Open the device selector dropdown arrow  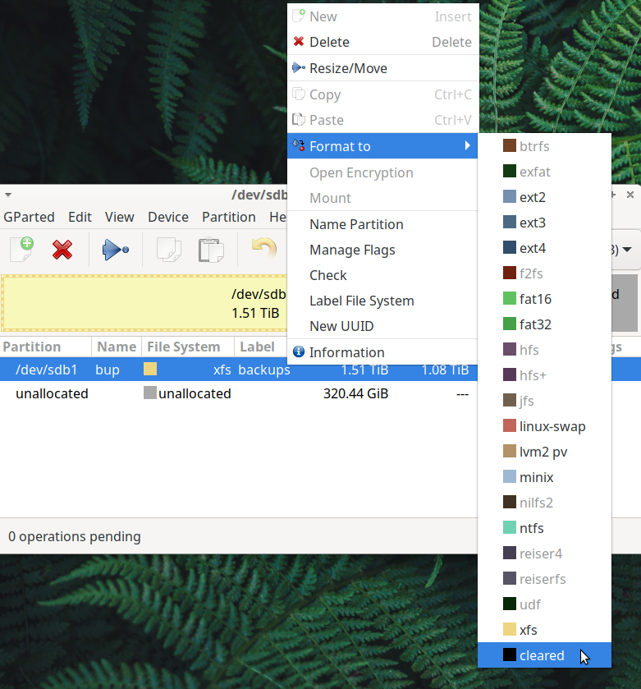tap(627, 250)
